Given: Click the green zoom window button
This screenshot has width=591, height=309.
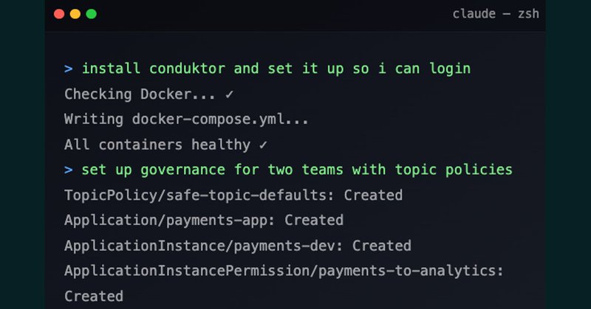Looking at the screenshot, I should tap(91, 14).
